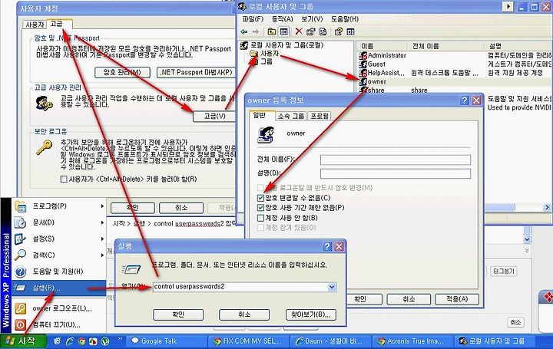Switch to Google Talk taskbar button
The image size is (553, 349).
(x=167, y=341)
